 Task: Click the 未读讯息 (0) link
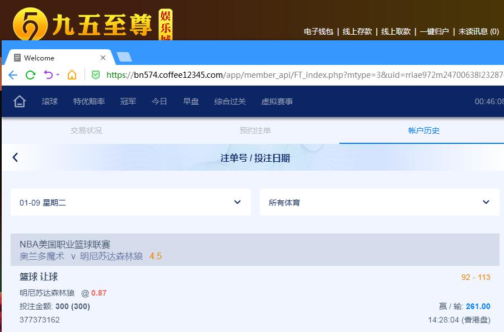point(479,31)
